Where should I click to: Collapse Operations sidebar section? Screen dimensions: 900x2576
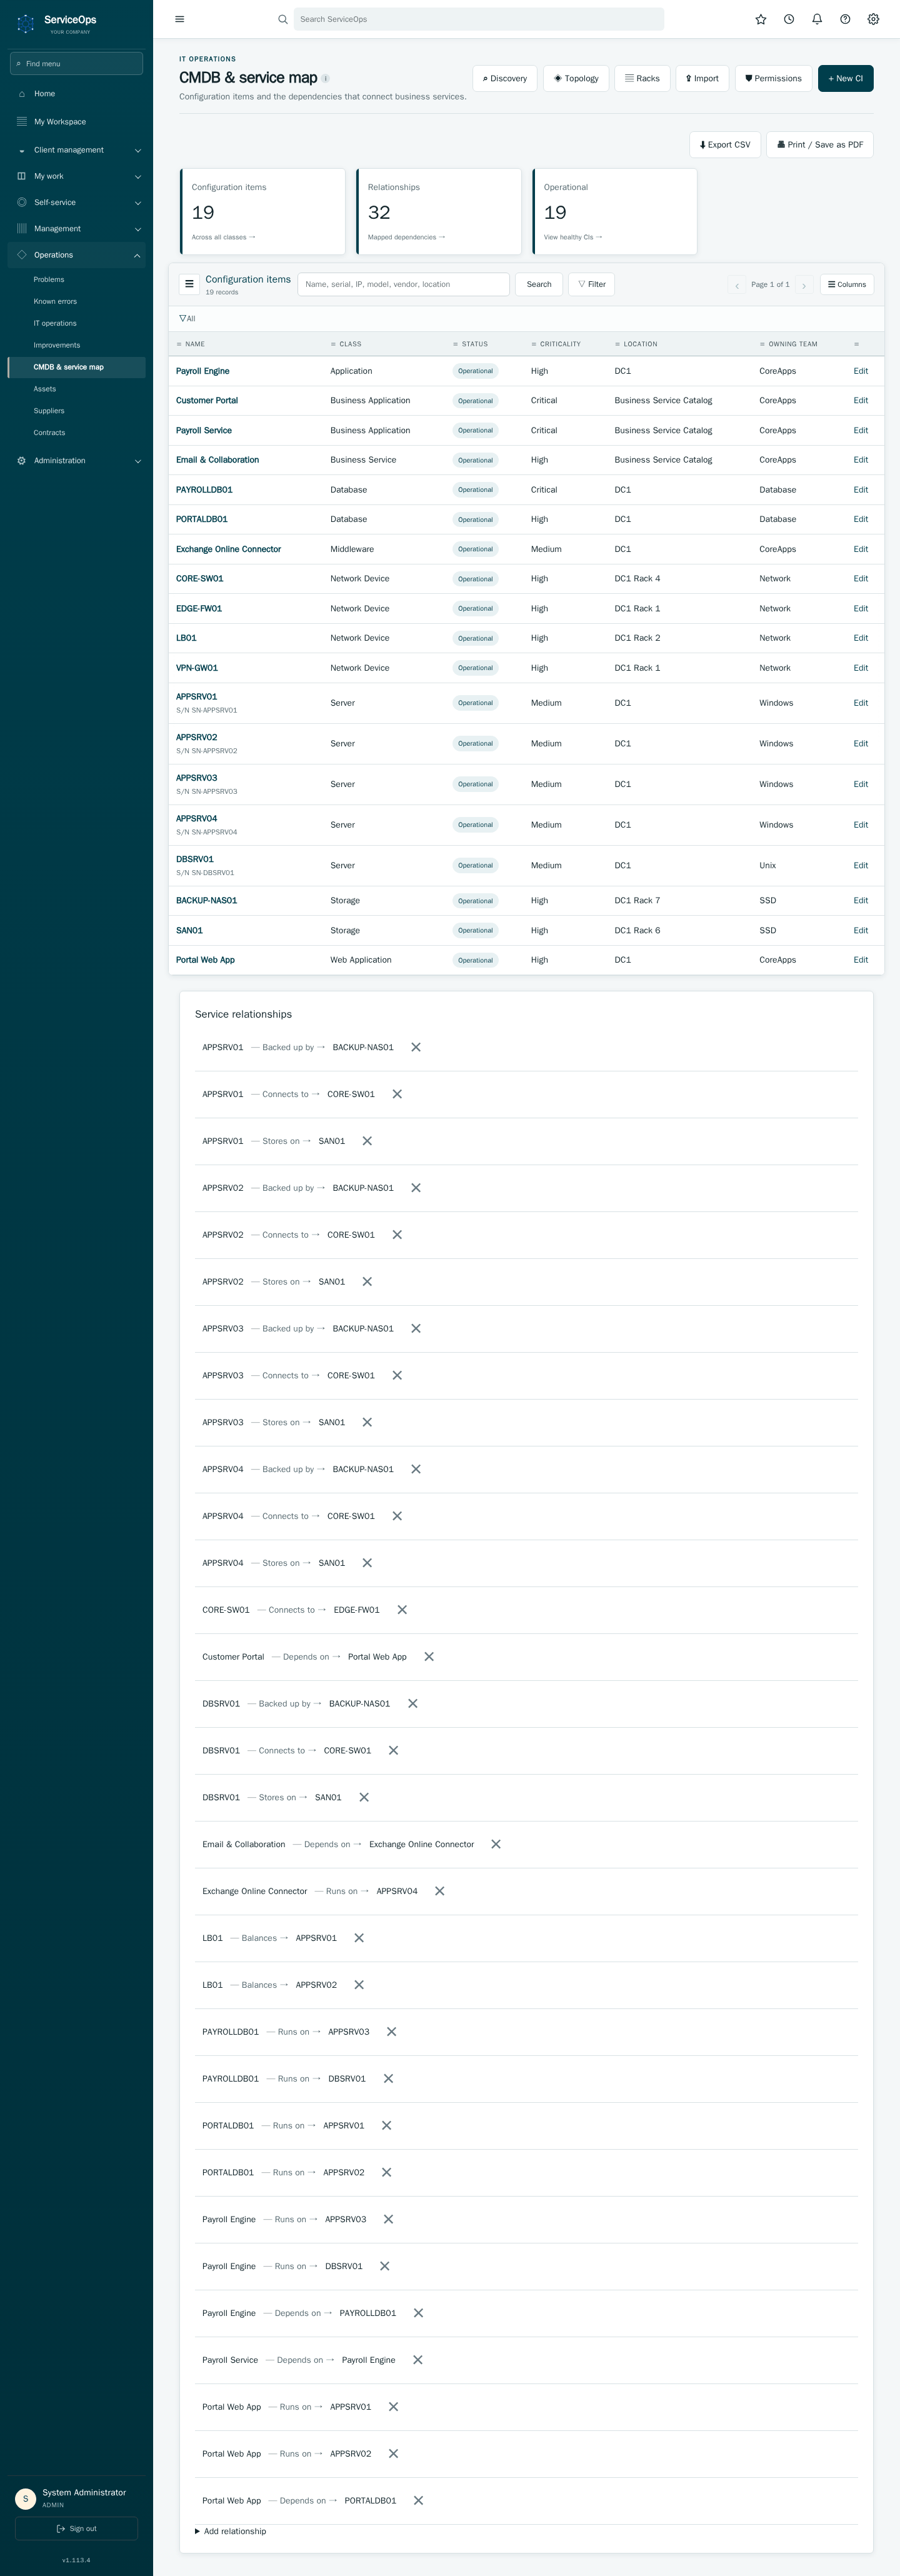[x=77, y=255]
